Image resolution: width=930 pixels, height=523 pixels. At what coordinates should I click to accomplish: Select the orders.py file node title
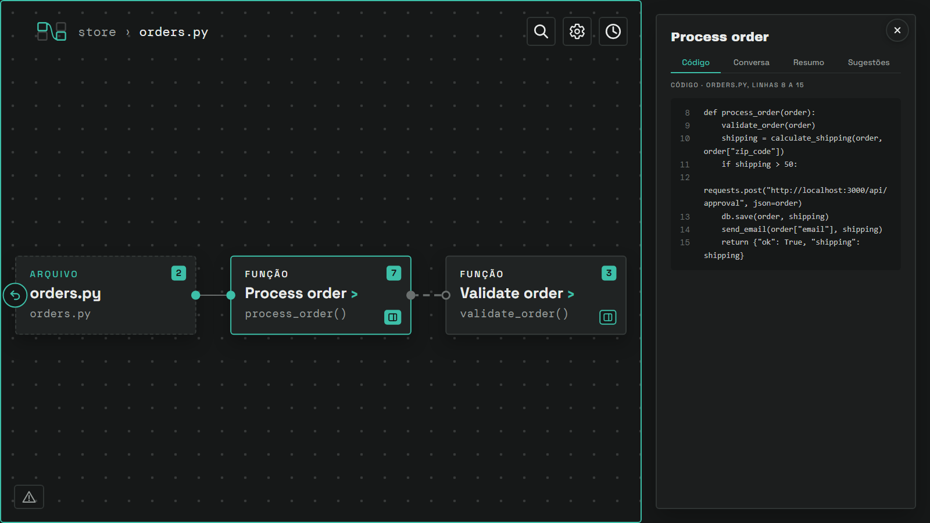(65, 293)
